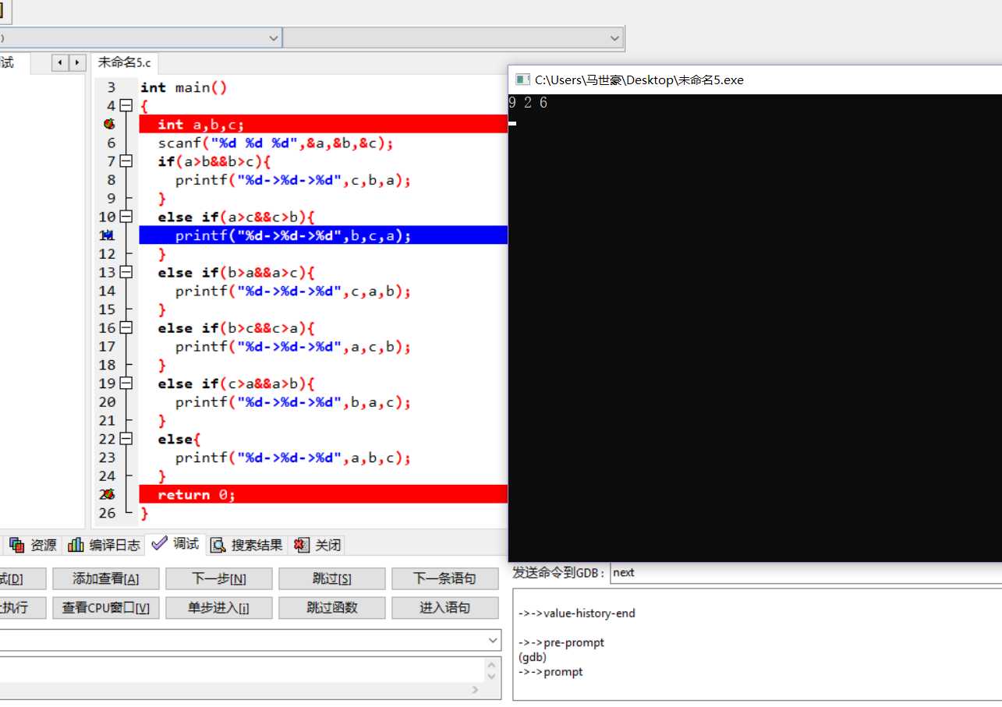The image size is (1002, 707).
Task: Click the 跳过函数 button
Action: click(332, 607)
